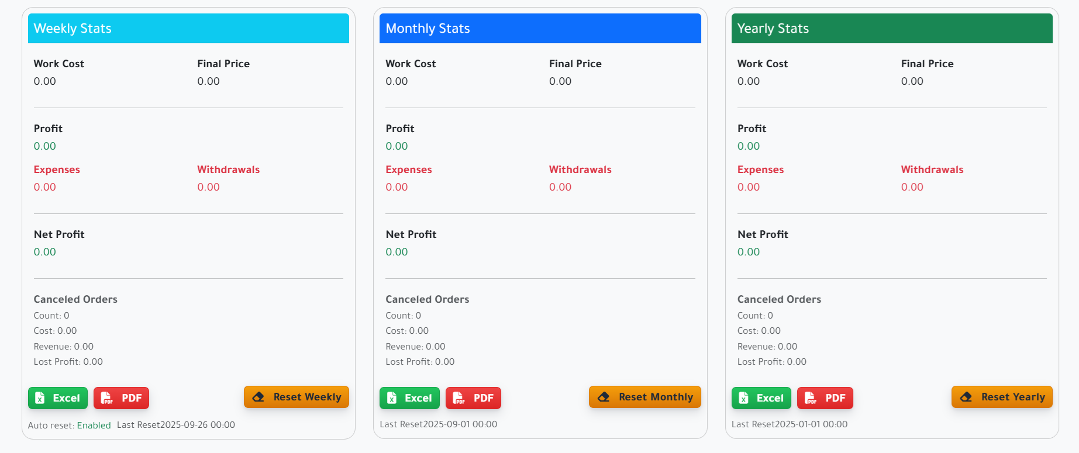This screenshot has height=453, width=1079.
Task: Click the PDF file icon in Monthly card
Action: pyautogui.click(x=459, y=398)
